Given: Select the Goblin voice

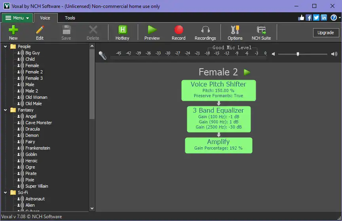Looking at the screenshot, I should (x=31, y=154).
